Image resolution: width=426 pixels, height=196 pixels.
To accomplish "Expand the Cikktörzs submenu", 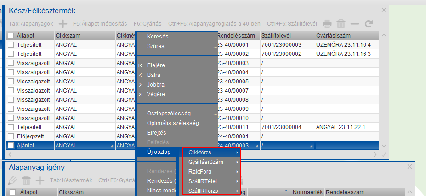I will (211, 152).
